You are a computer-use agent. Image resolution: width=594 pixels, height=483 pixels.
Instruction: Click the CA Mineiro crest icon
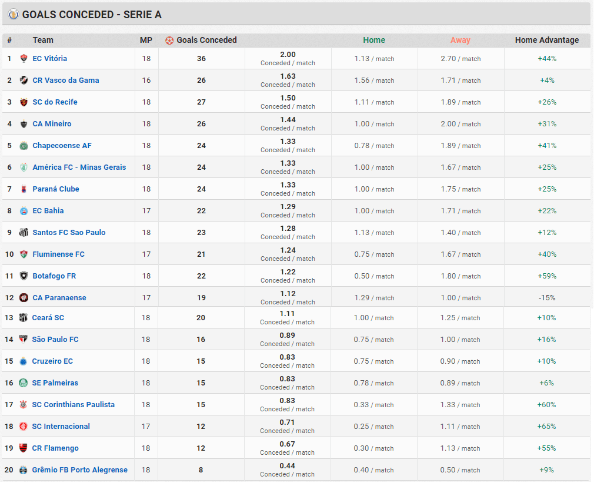[x=24, y=124]
